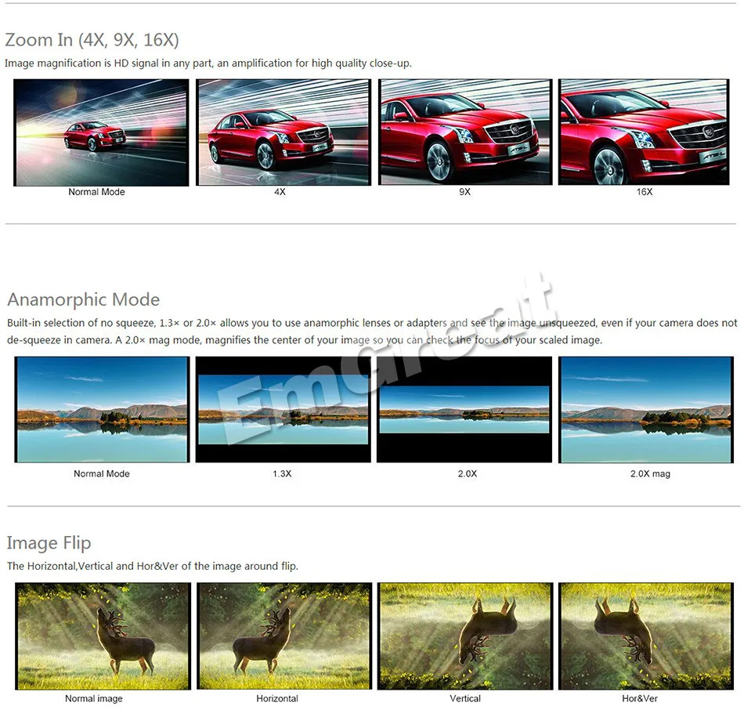Image resolution: width=744 pixels, height=721 pixels.
Task: Click the Normal Mode red car thumbnail
Action: 101,132
